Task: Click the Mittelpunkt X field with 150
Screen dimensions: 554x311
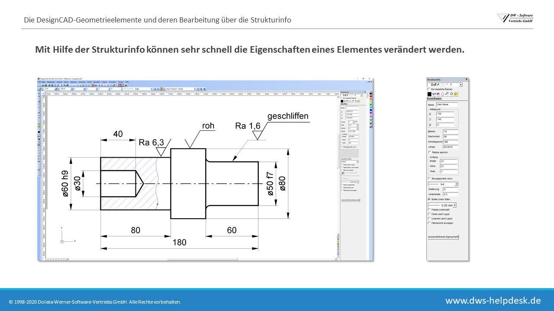Action: 445,114
